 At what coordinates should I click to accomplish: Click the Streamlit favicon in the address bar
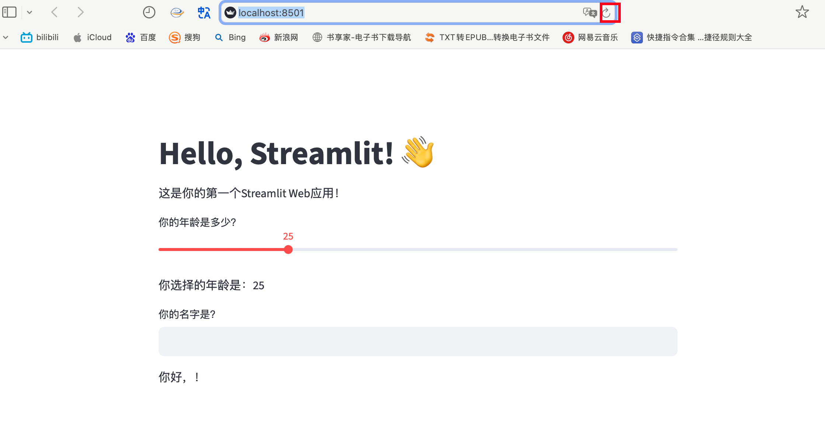coord(230,12)
